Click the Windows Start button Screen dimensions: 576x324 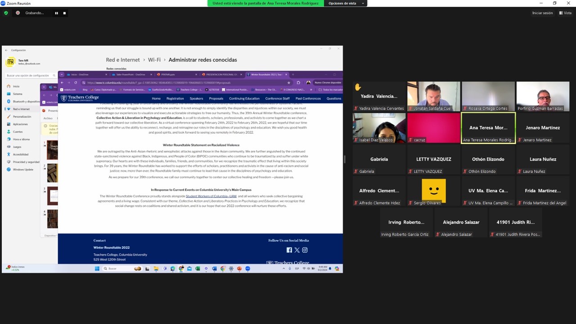click(x=97, y=269)
